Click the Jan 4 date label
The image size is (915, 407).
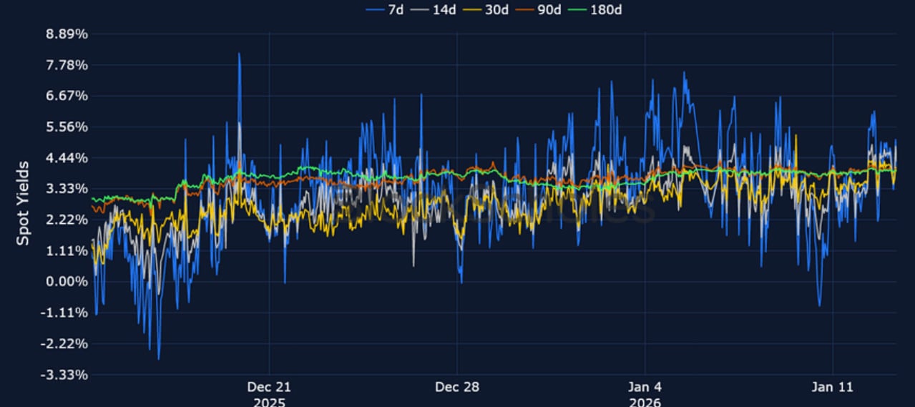pyautogui.click(x=645, y=387)
